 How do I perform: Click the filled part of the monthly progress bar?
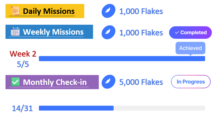coord(76,108)
